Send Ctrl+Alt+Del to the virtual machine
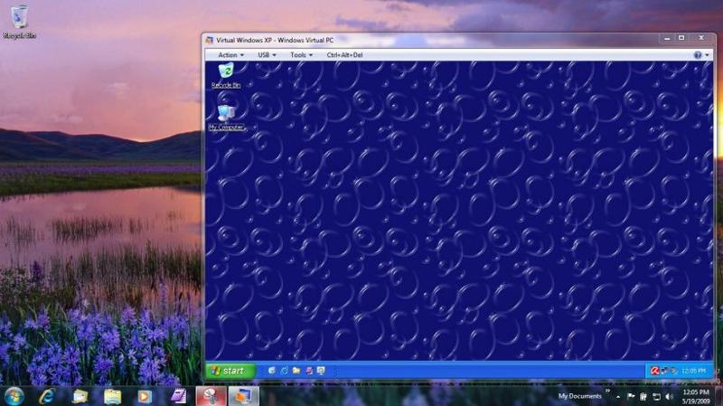Viewport: 723px width, 406px height. click(x=344, y=55)
